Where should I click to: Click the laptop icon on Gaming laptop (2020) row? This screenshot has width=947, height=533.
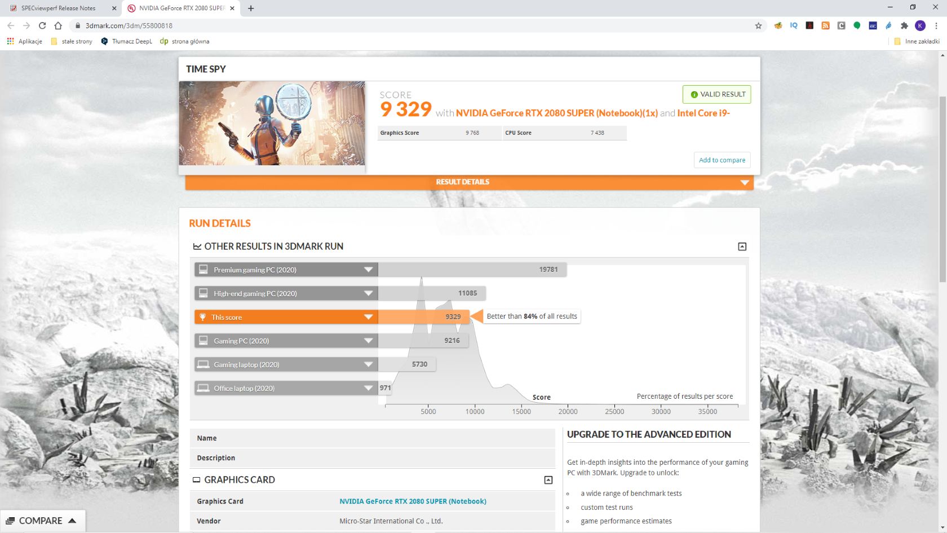(203, 364)
